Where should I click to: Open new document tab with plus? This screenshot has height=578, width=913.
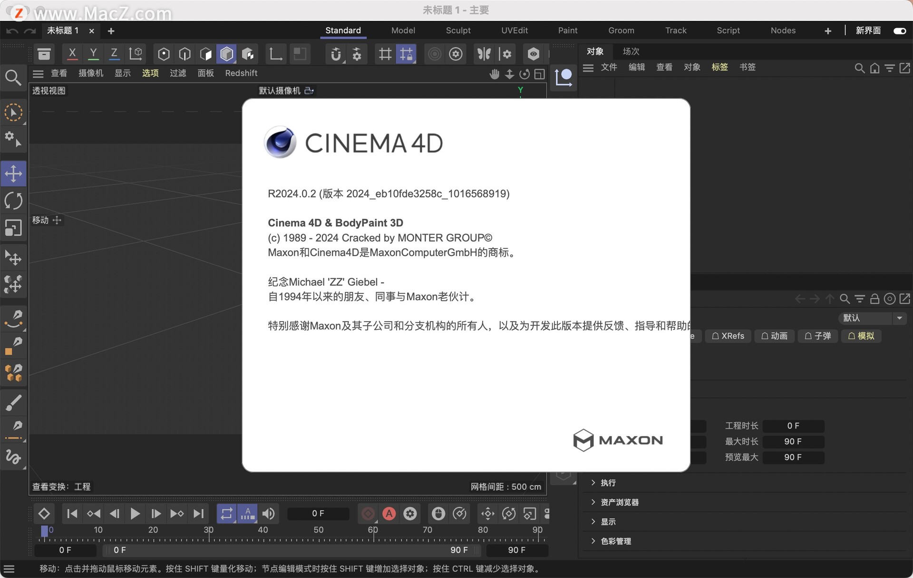tap(111, 31)
